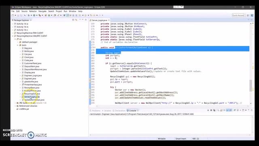Select RecyclingGUI.java in Package Explorer

coord(32,94)
